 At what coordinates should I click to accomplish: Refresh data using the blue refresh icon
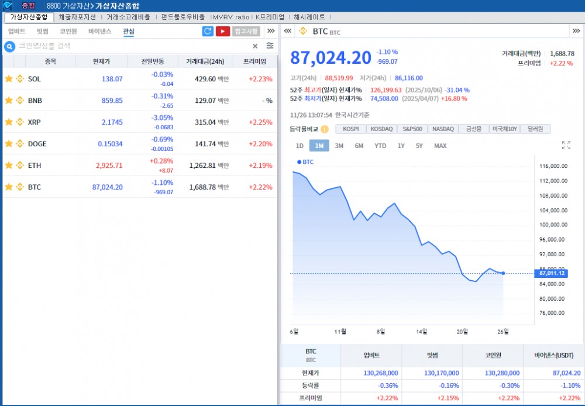tap(208, 31)
